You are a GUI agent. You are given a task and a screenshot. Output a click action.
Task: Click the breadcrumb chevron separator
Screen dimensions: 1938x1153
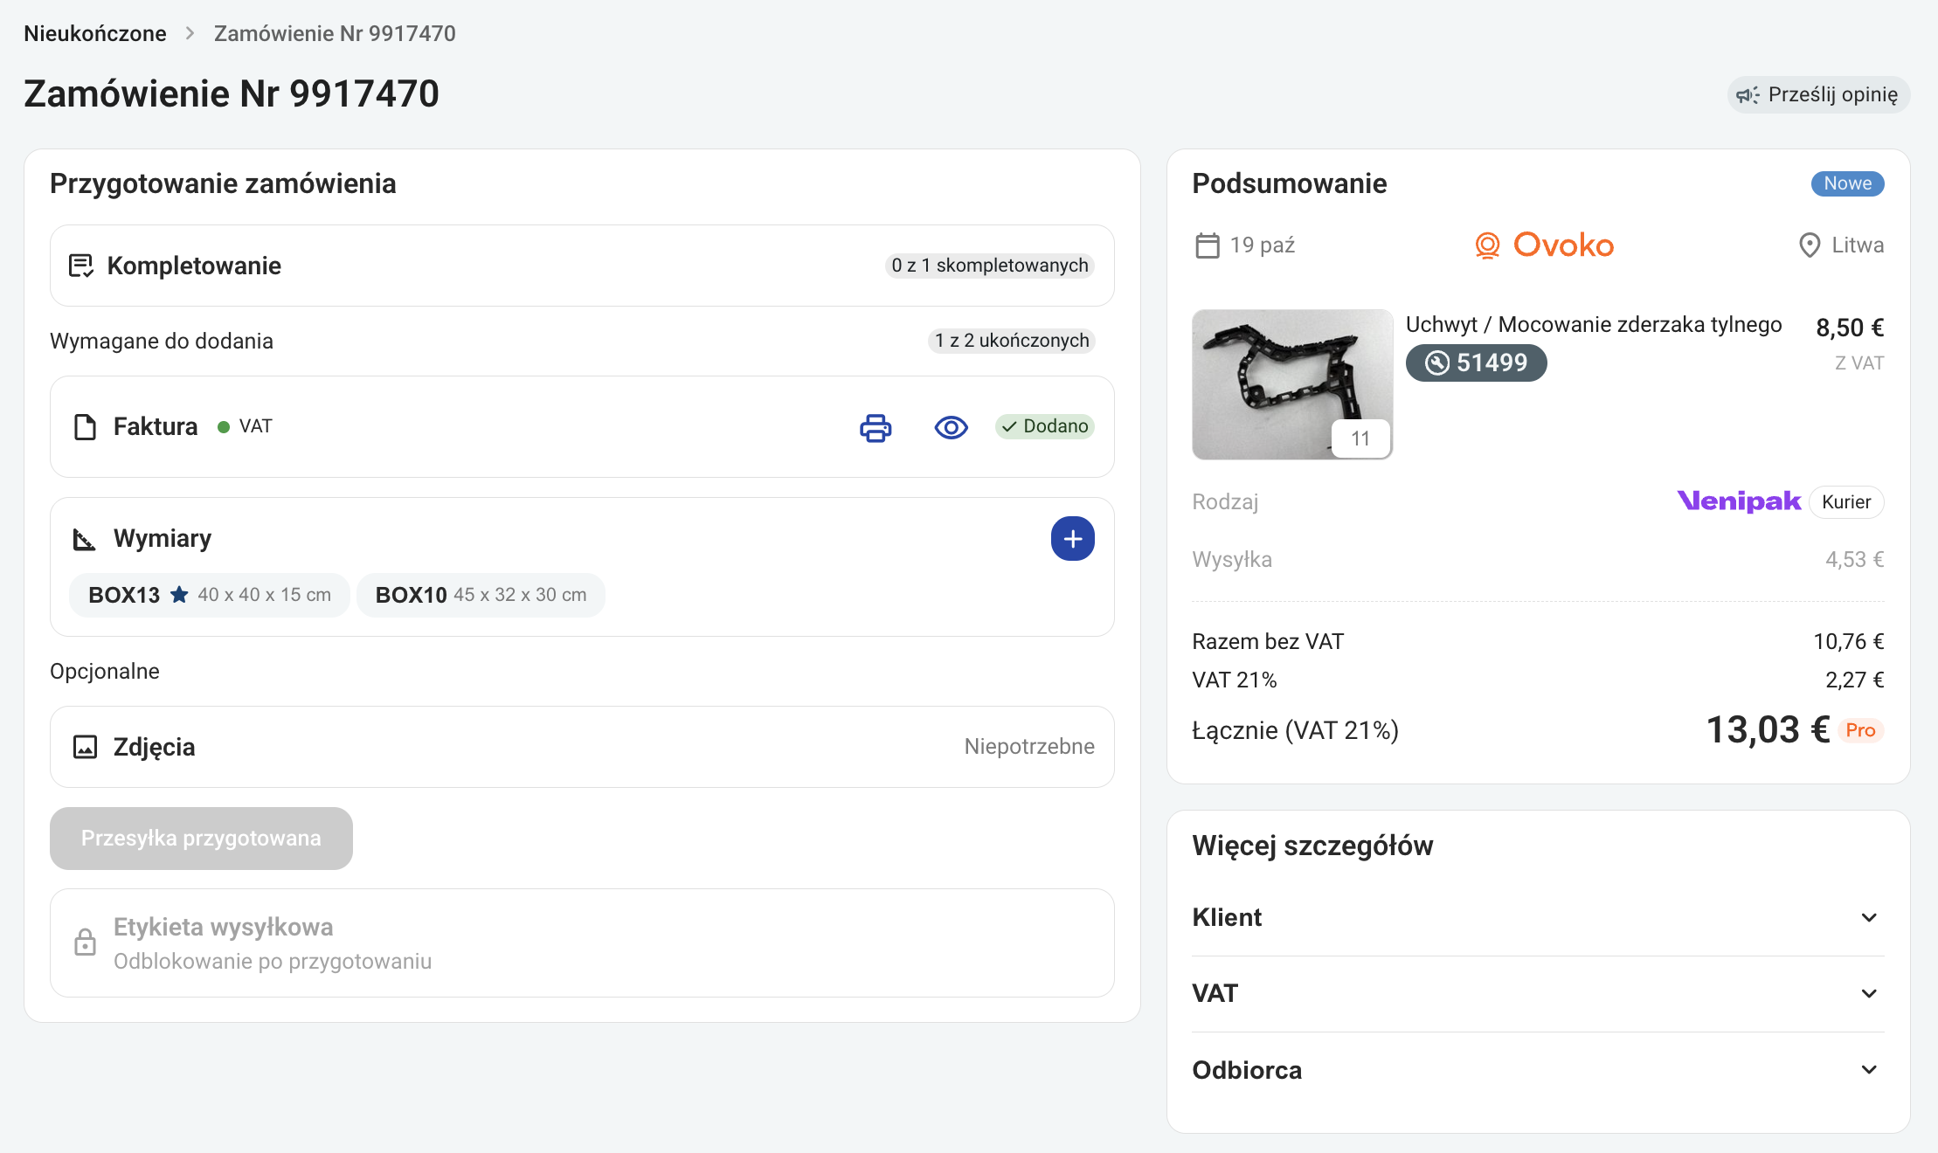[190, 34]
